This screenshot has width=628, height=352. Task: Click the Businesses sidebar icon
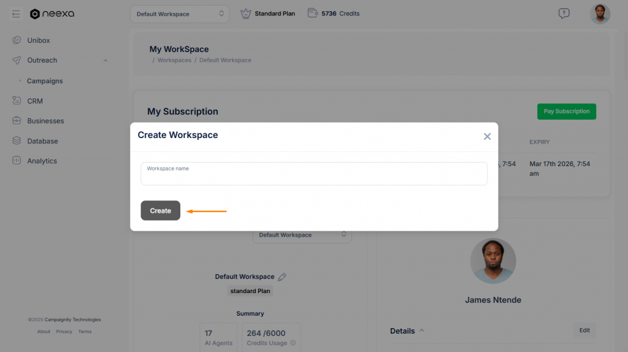coord(17,120)
